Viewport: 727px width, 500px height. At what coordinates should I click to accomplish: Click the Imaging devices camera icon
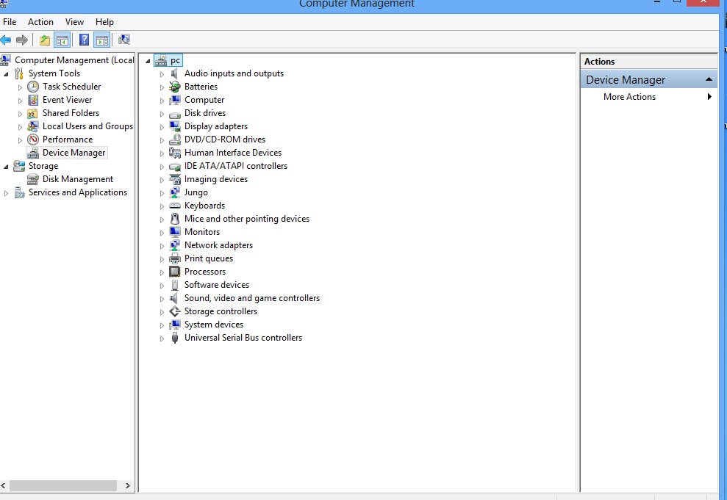pyautogui.click(x=175, y=179)
